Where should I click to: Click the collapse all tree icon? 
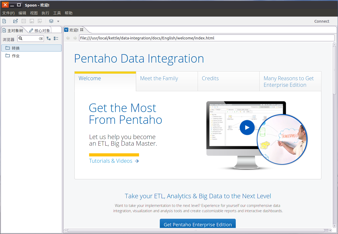56,38
